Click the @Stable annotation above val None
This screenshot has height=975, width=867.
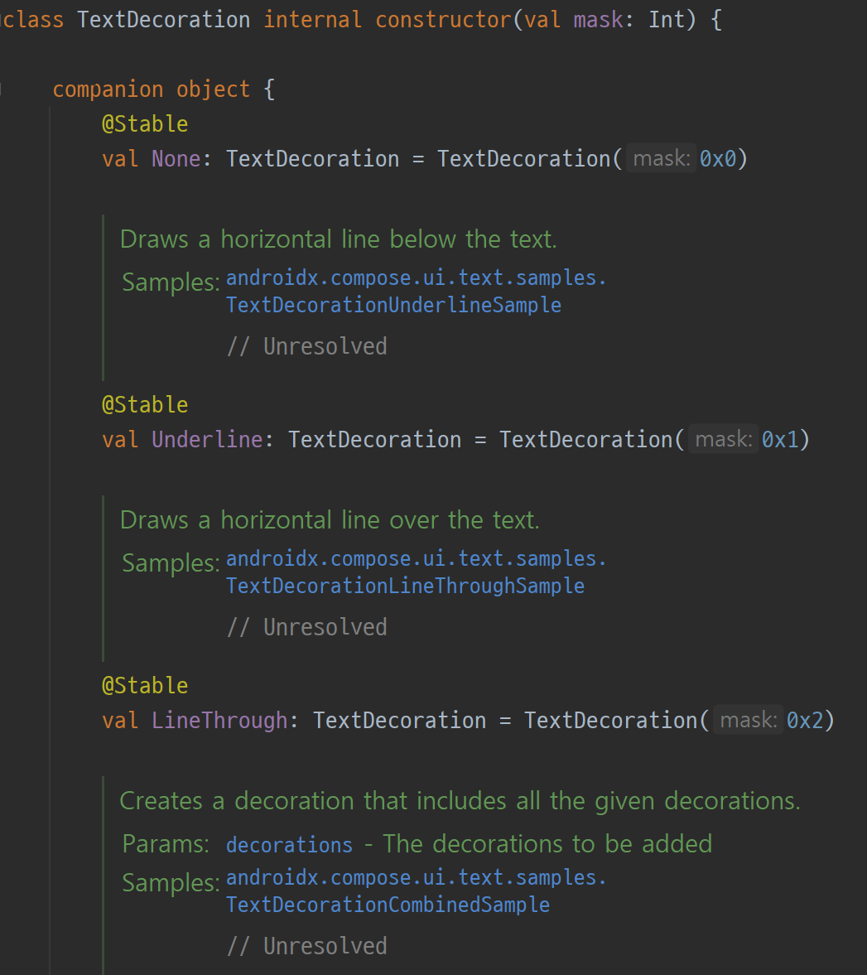pyautogui.click(x=145, y=123)
